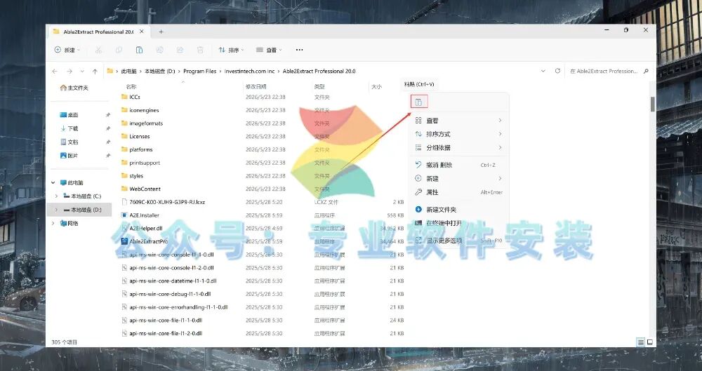Select the ICCs folder

pos(135,97)
